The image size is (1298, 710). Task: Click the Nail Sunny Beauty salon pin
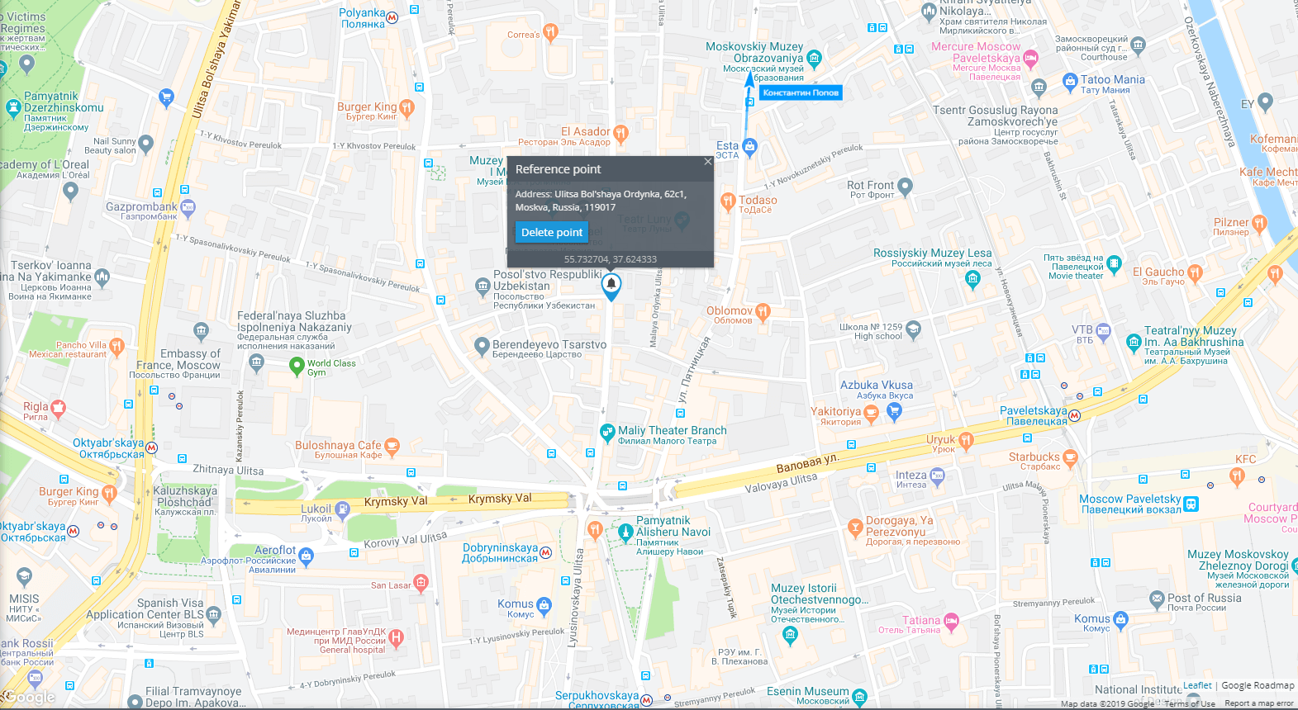(146, 143)
